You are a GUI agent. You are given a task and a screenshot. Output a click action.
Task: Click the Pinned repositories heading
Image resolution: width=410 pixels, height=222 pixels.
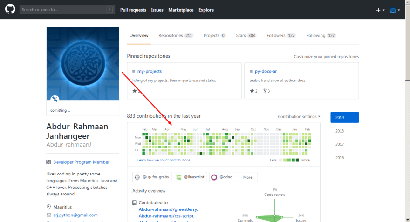tap(149, 56)
